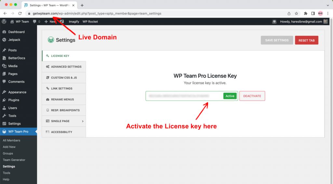
Task: Click the Yoast icon in admin bar
Action: (x=62, y=22)
